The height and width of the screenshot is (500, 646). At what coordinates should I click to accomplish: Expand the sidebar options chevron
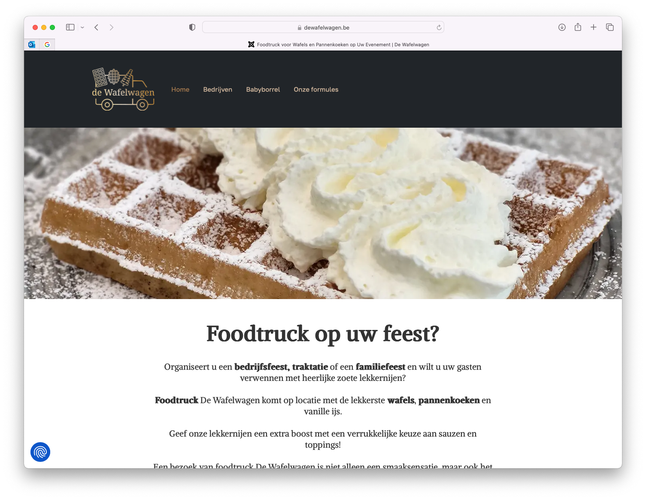coord(82,27)
